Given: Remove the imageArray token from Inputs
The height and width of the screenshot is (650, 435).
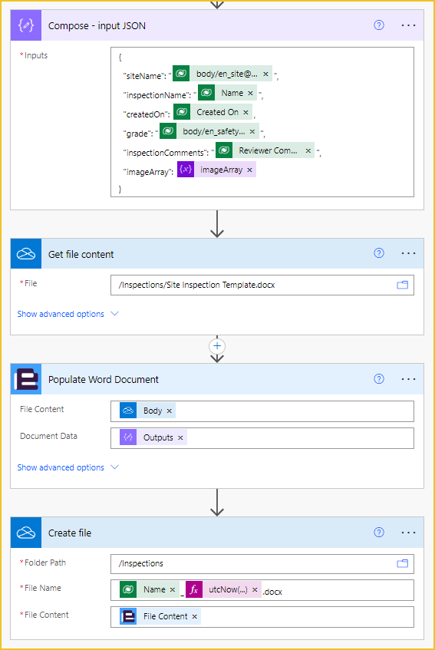Looking at the screenshot, I should point(249,170).
